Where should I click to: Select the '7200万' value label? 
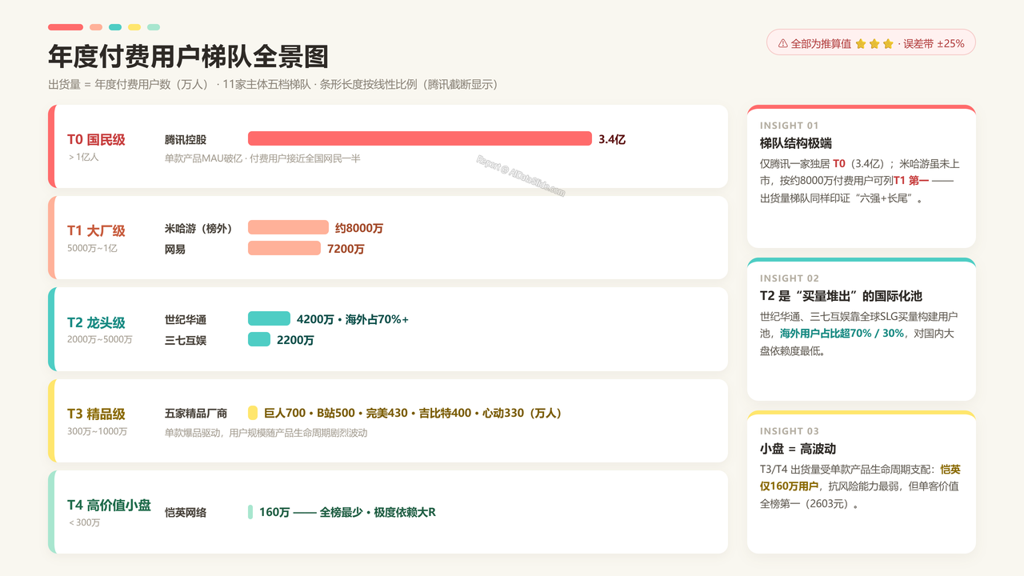[346, 249]
